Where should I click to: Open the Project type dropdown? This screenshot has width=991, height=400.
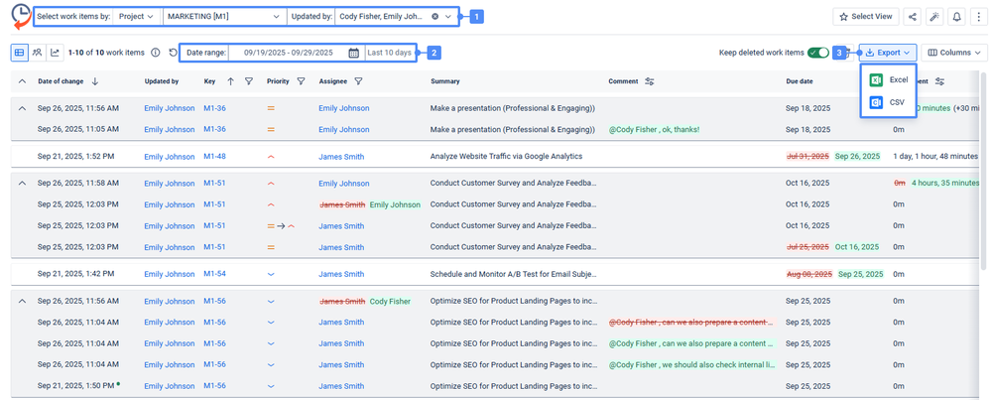137,17
